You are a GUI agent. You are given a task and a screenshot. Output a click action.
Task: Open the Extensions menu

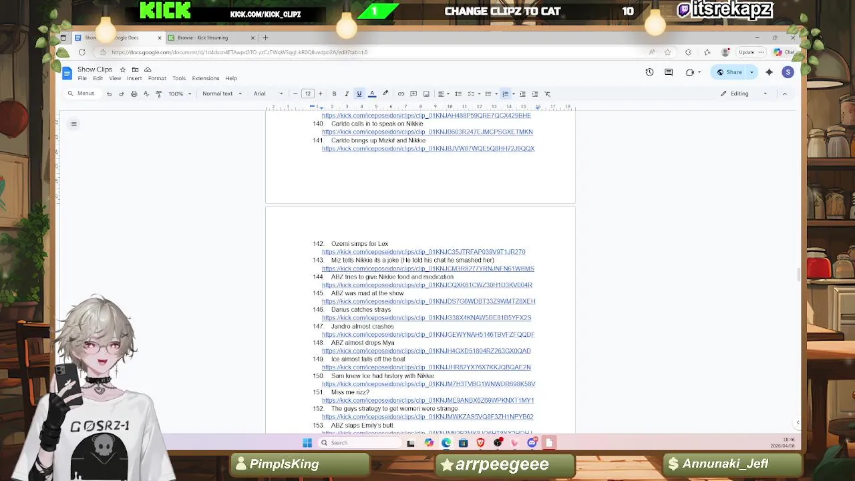click(x=206, y=79)
